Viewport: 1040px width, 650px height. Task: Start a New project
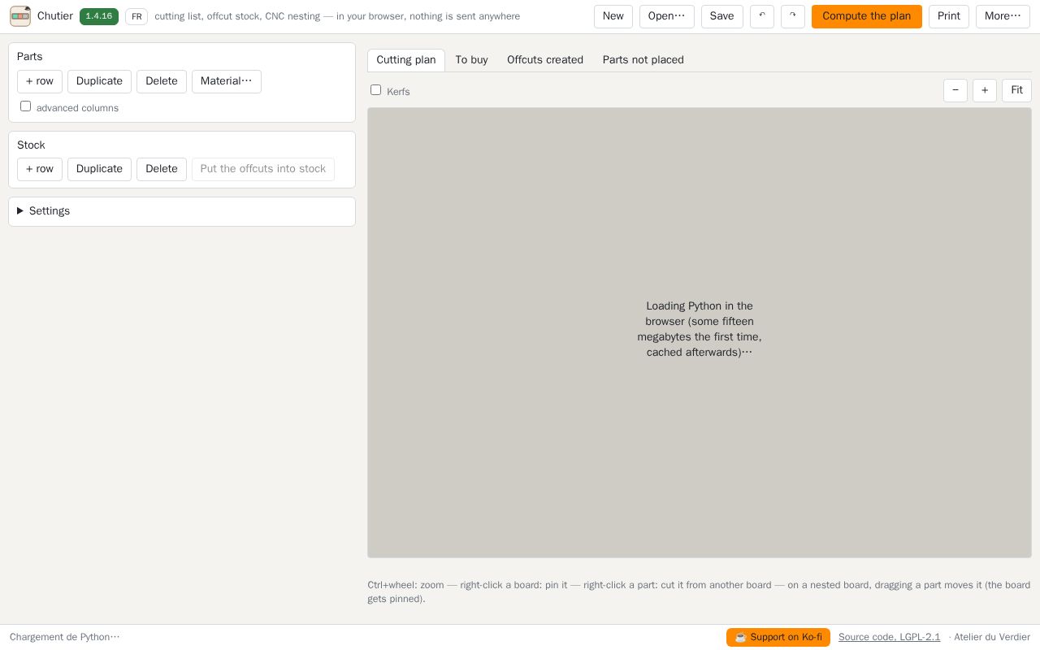click(x=613, y=16)
